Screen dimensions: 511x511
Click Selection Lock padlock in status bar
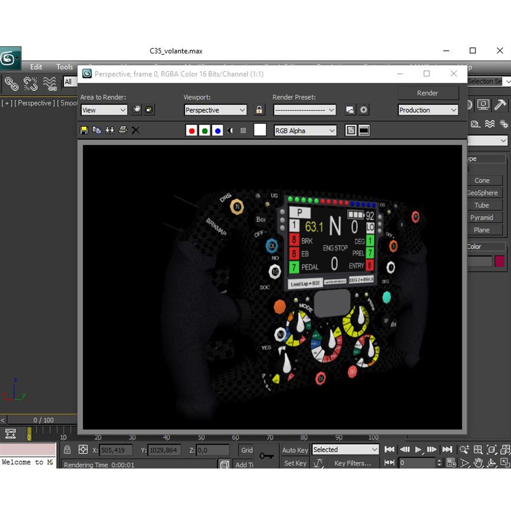[67, 449]
